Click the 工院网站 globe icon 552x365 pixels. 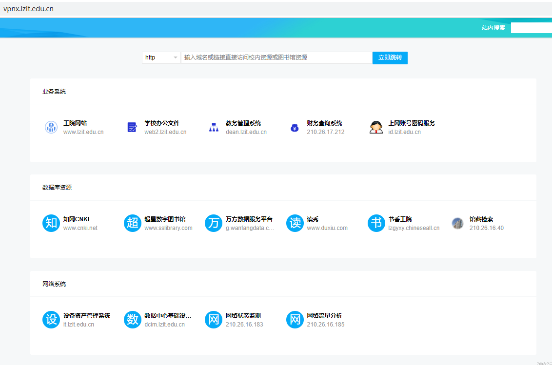[x=51, y=128]
